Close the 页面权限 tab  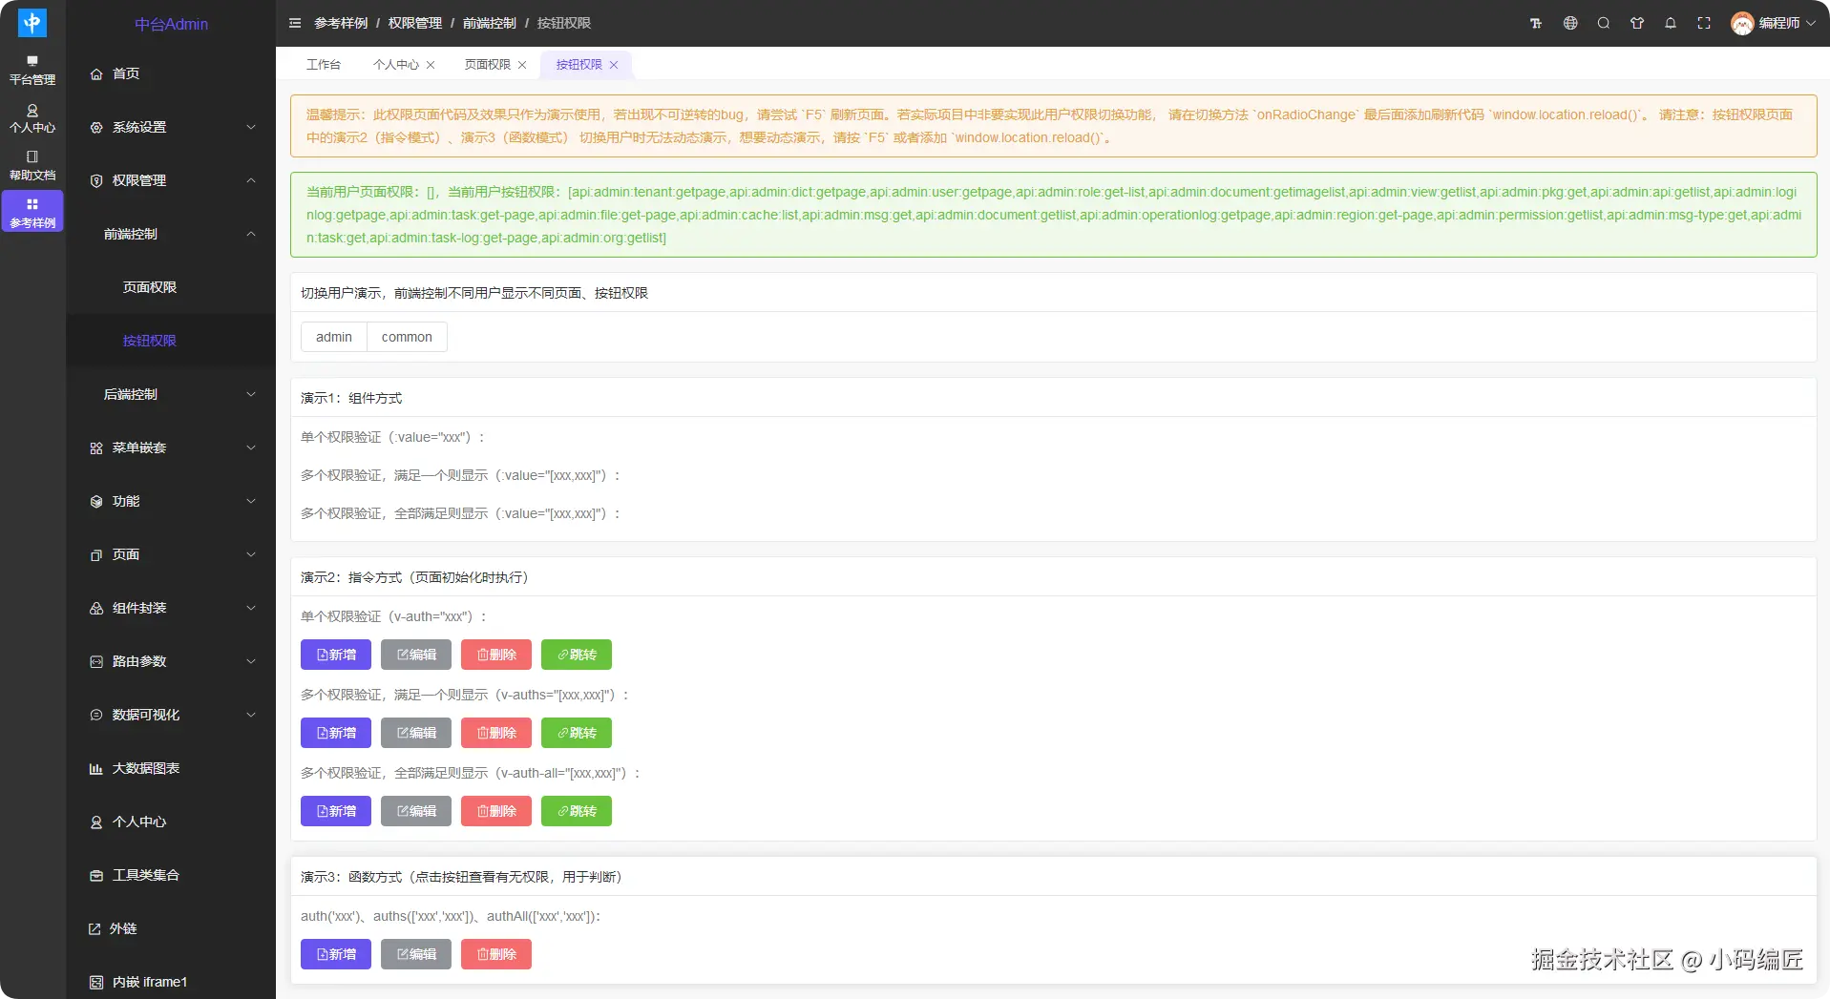tap(522, 65)
